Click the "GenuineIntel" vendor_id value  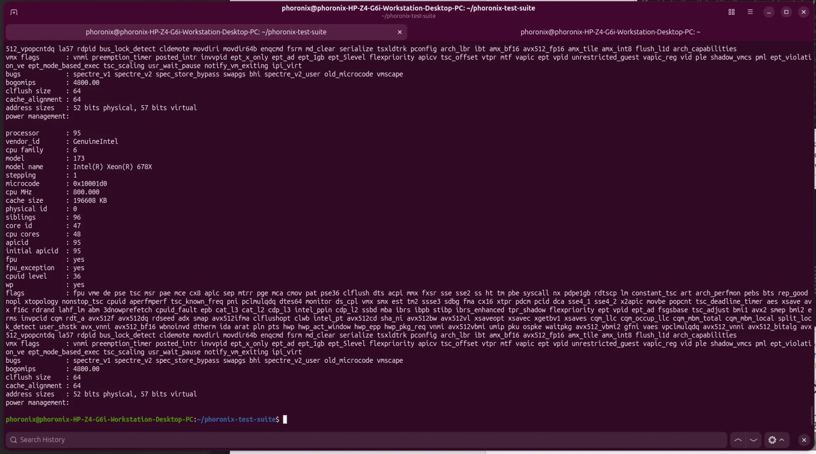[x=96, y=142]
